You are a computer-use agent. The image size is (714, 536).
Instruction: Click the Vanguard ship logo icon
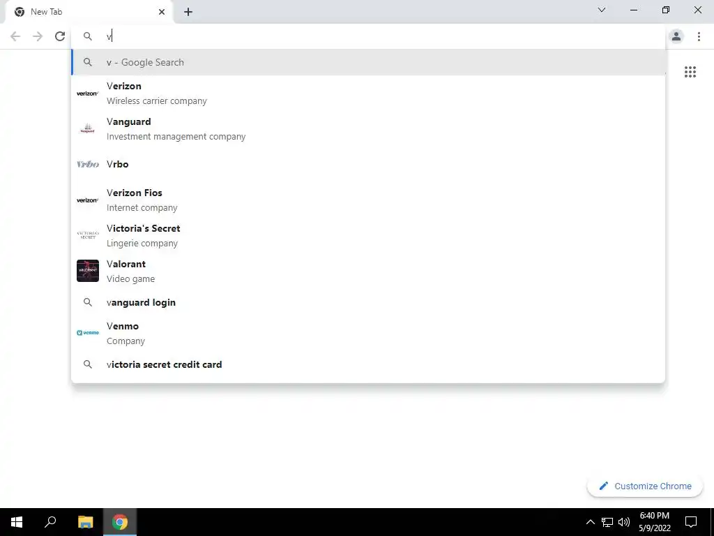coord(87,128)
